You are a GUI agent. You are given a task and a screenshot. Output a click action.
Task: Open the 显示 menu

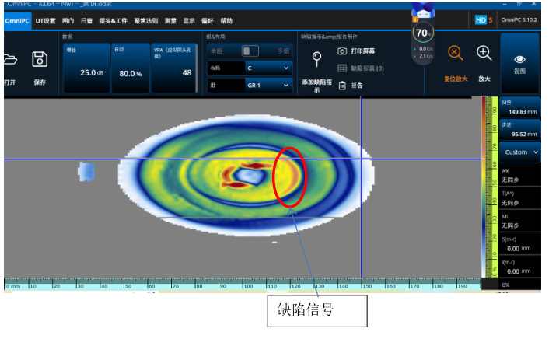click(x=189, y=21)
